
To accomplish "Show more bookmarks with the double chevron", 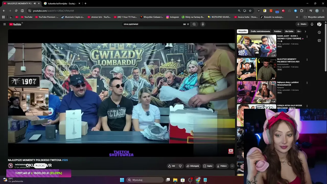I will pos(297,17).
